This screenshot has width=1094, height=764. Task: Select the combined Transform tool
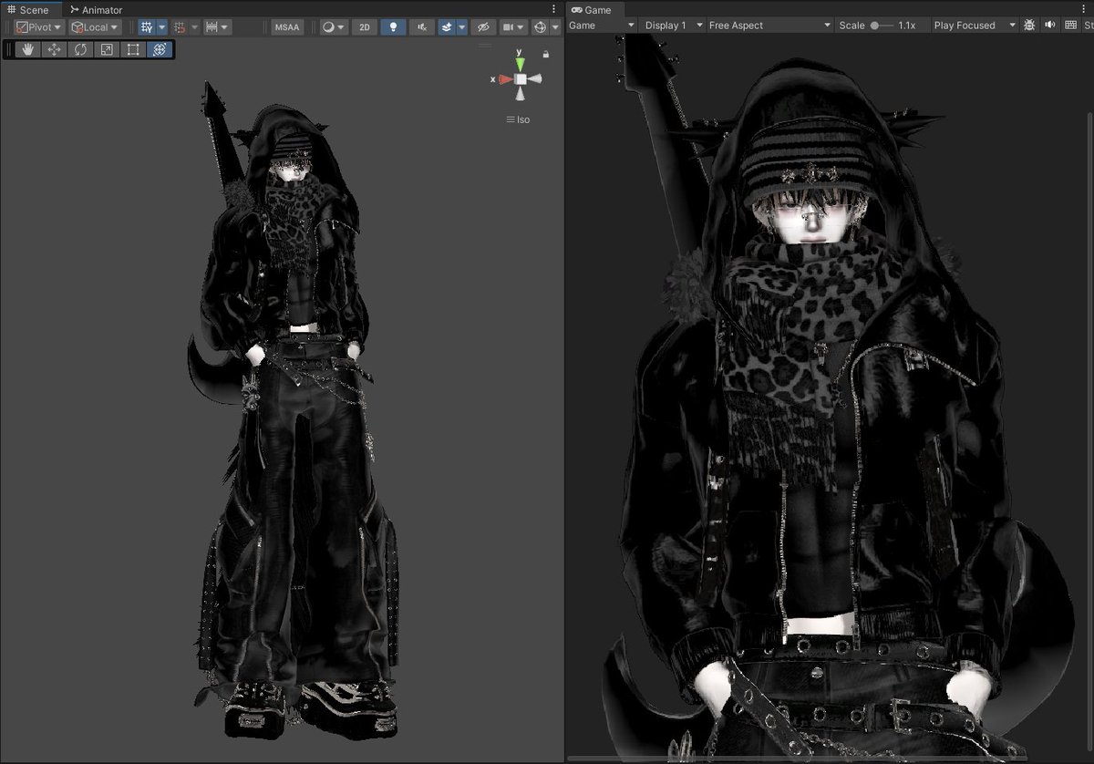click(160, 49)
